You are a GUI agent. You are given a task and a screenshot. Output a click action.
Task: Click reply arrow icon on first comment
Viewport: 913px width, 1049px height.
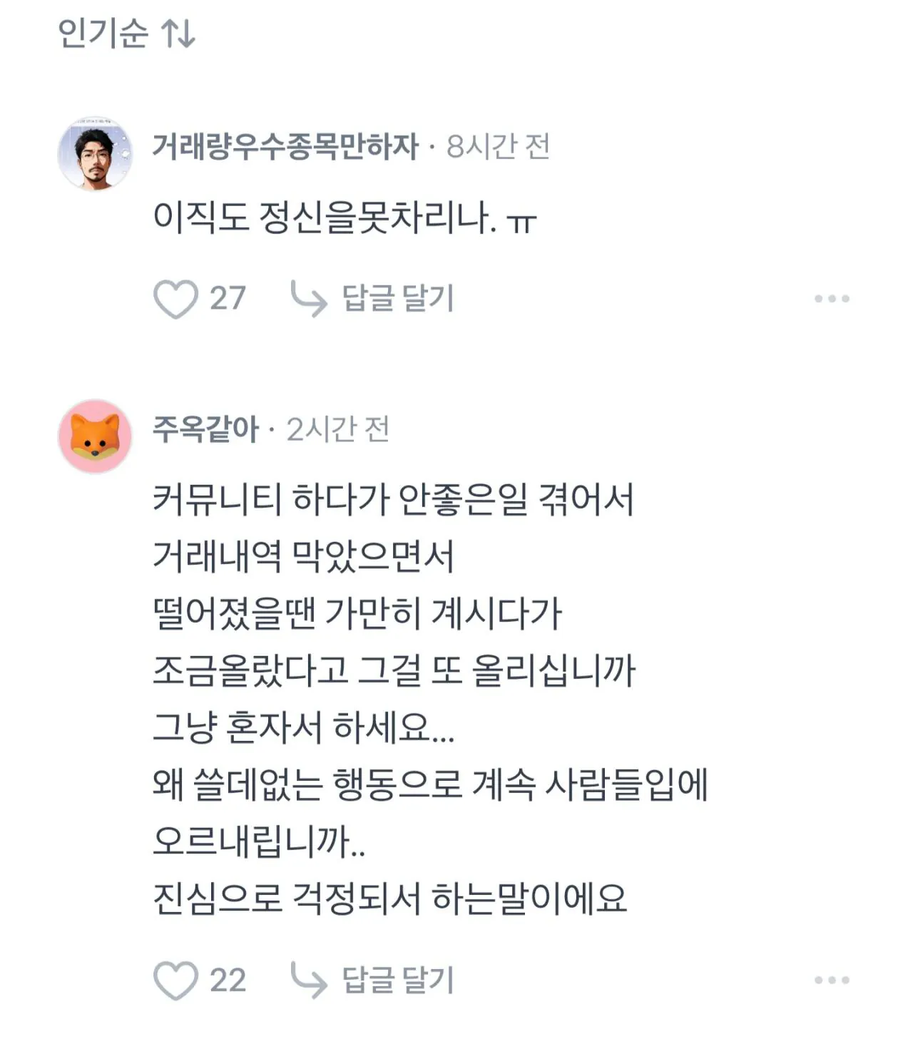coord(309,298)
